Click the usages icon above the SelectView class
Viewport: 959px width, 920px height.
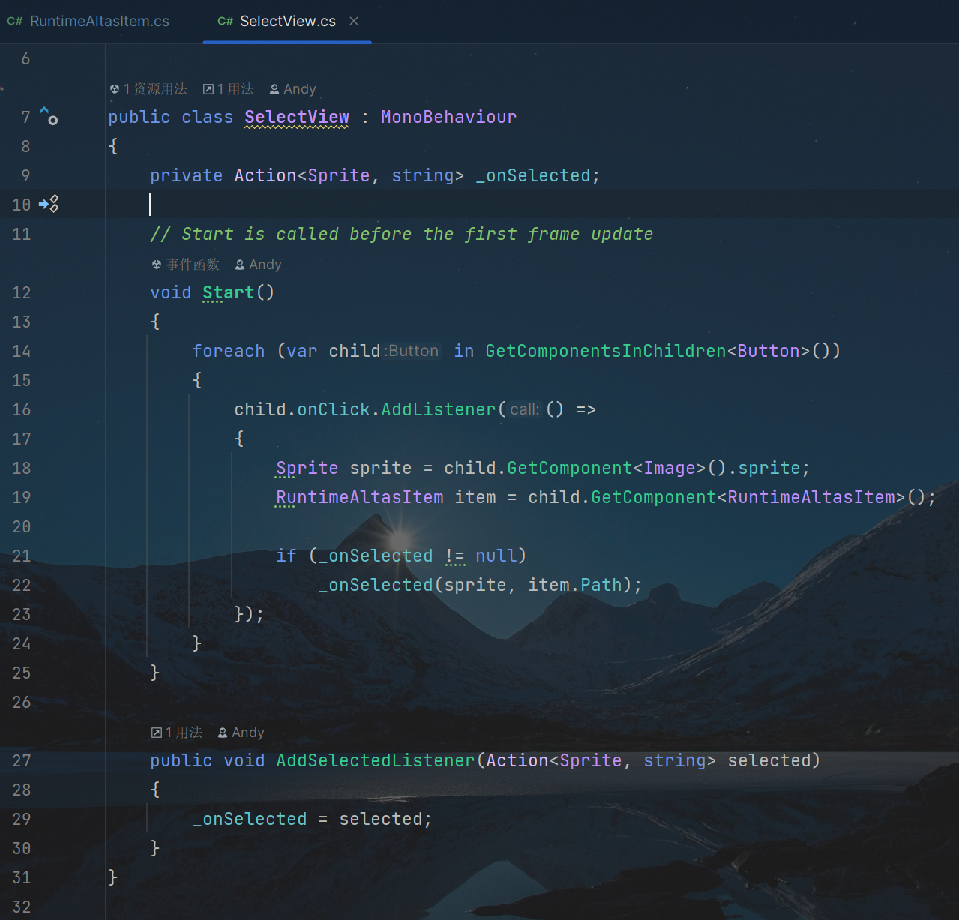208,89
